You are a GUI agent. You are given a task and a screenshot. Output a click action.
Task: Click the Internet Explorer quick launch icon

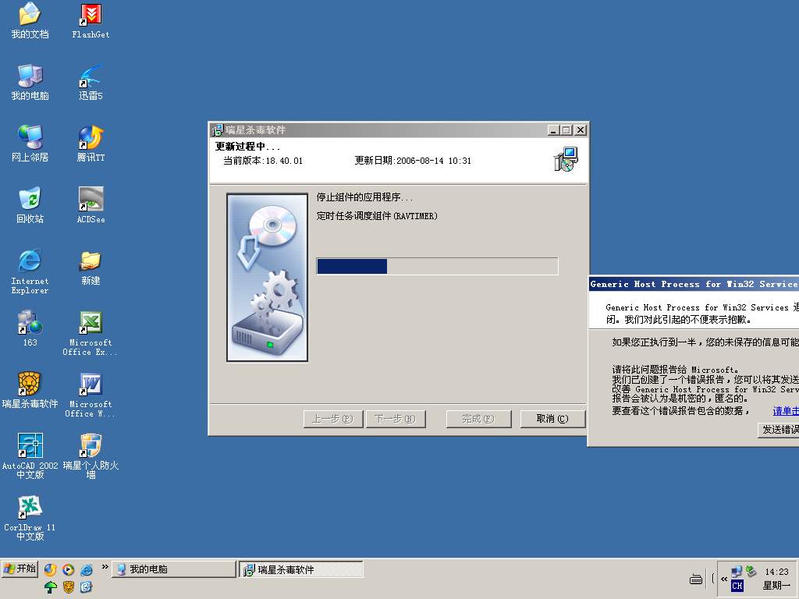[x=87, y=570]
